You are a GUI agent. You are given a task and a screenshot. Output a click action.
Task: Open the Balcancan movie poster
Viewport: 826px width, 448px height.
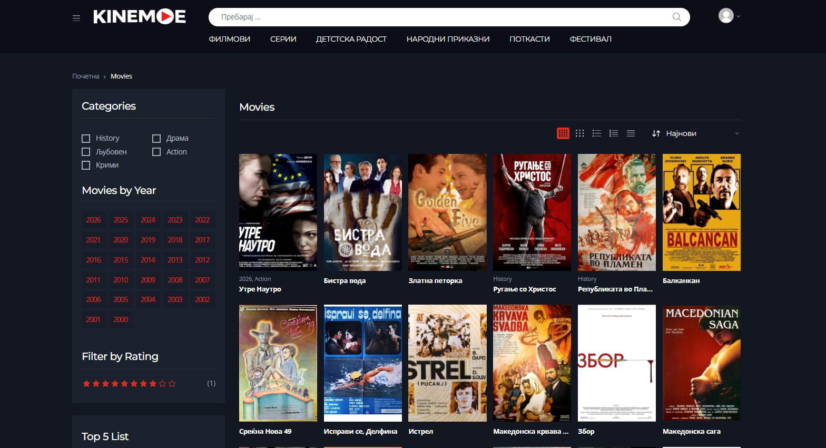click(701, 212)
